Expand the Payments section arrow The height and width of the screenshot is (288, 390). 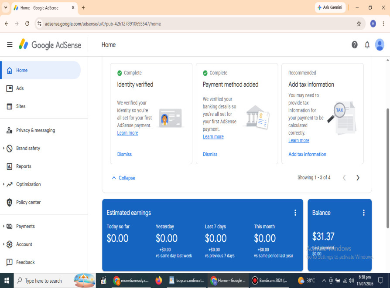(x=3, y=227)
